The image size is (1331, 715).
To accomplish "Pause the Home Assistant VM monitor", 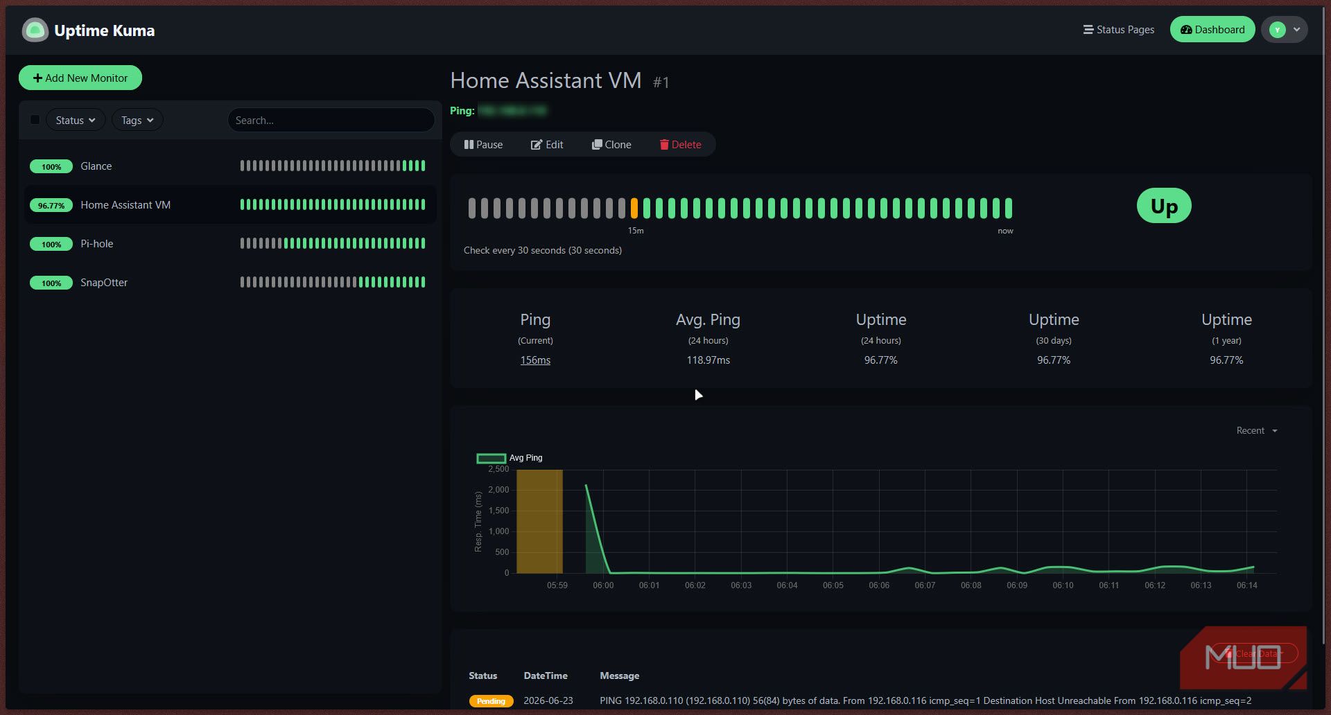I will (483, 144).
